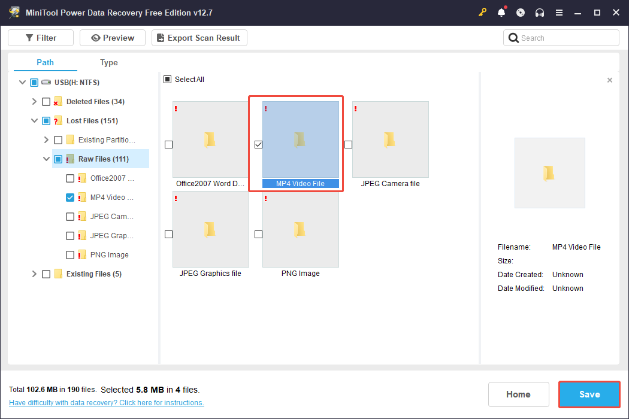Image resolution: width=629 pixels, height=419 pixels.
Task: Collapse the Raw Files (111) node
Action: (47, 159)
